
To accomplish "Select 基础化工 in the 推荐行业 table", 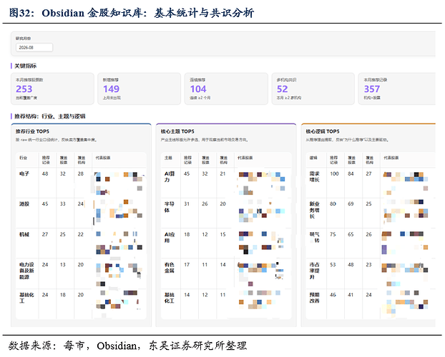I will [x=26, y=298].
